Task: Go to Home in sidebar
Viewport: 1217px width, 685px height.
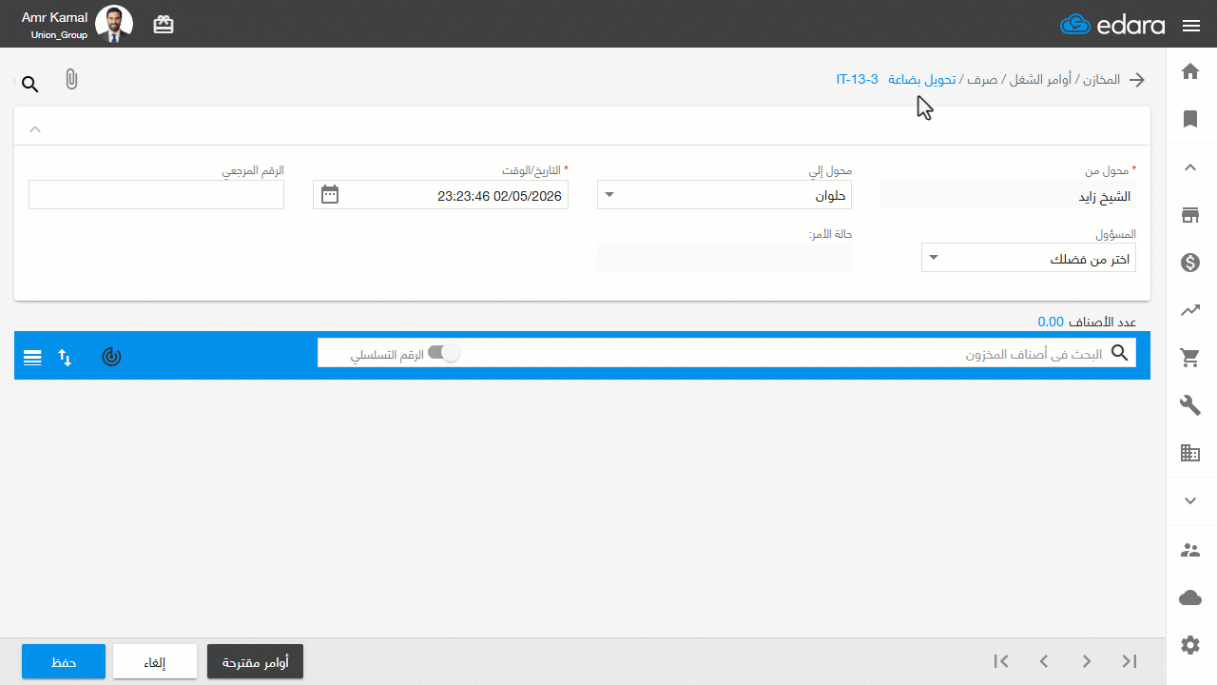Action: coord(1190,71)
